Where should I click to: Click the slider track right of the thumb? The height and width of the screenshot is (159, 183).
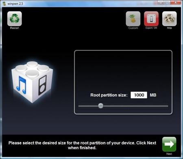coord(135,106)
